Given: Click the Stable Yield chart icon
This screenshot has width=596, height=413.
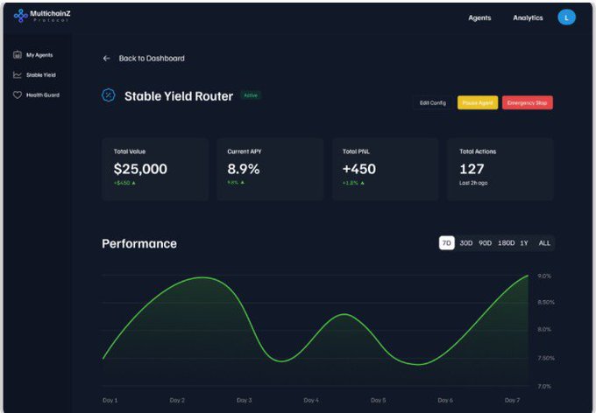Looking at the screenshot, I should pyautogui.click(x=18, y=74).
